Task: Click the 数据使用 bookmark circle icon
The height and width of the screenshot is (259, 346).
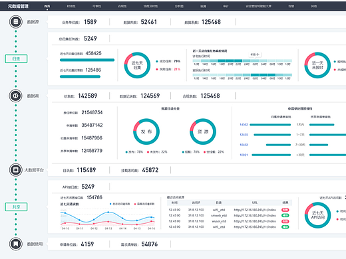Action: click(16, 244)
